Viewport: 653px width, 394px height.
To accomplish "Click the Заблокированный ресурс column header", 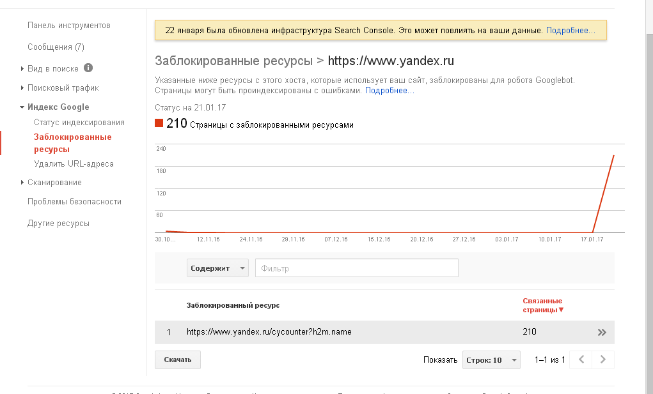I will click(x=233, y=305).
